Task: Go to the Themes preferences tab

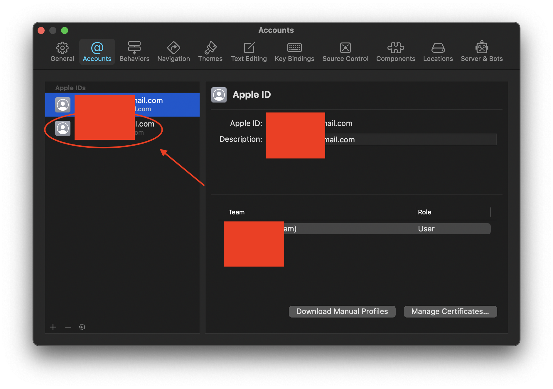Action: click(x=210, y=52)
